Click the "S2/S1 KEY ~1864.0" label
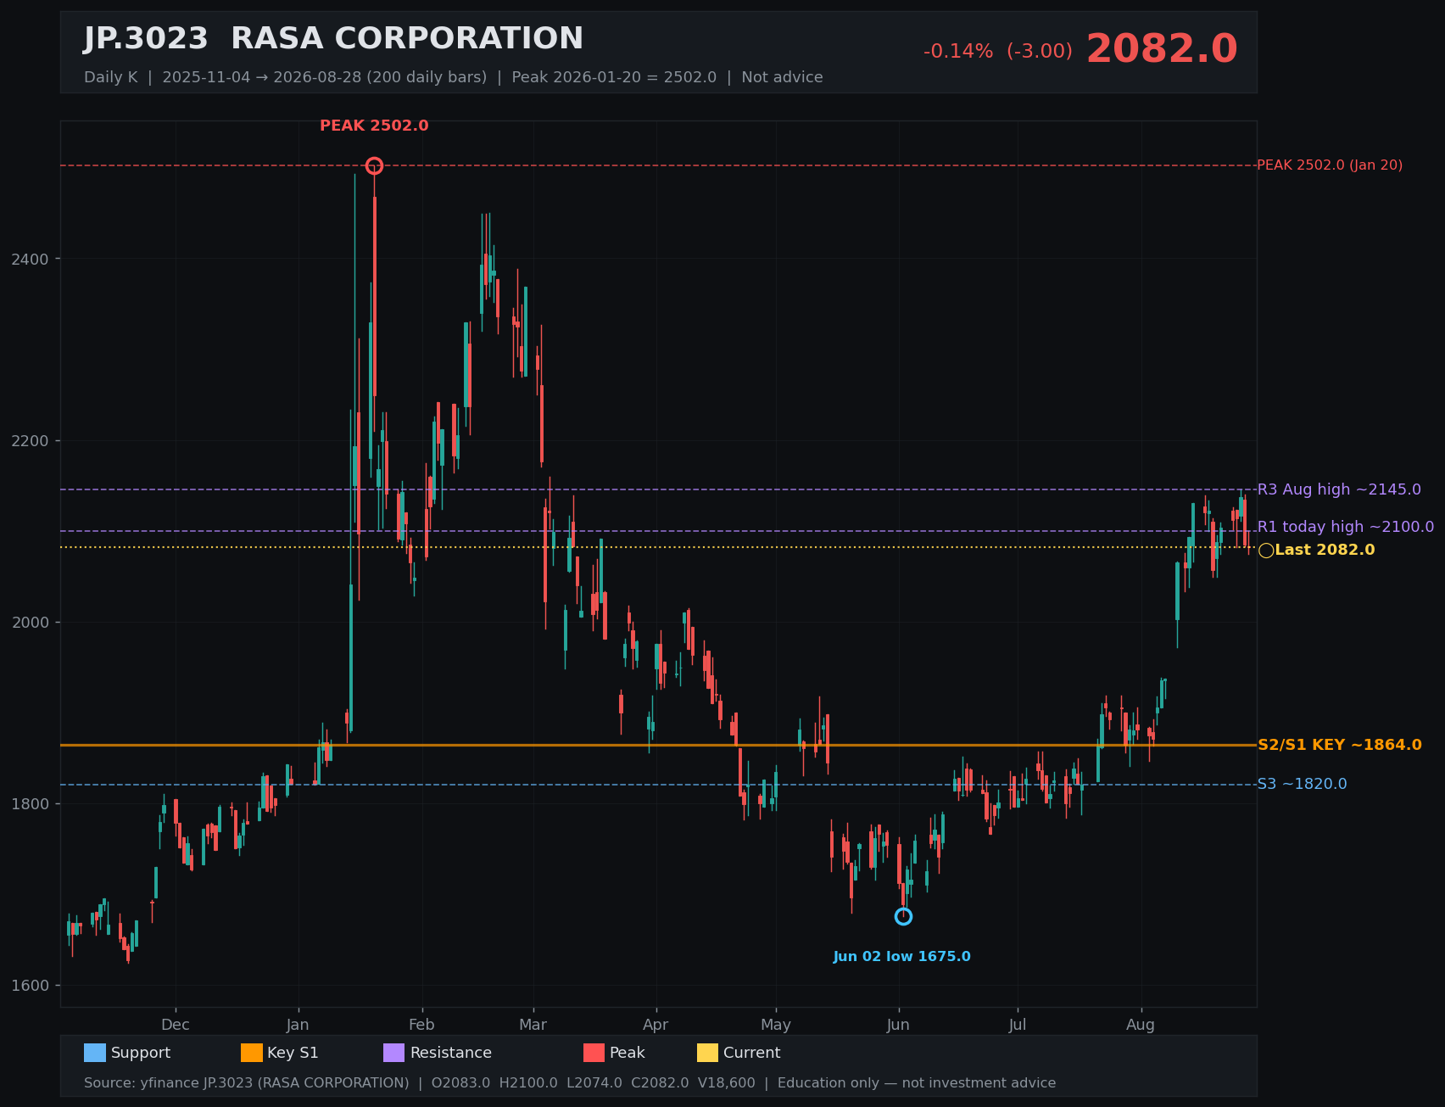This screenshot has height=1107, width=1445. pos(1340,745)
